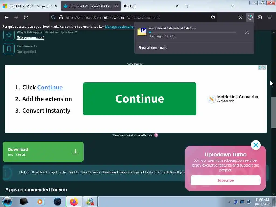This screenshot has height=207, width=276.
Task: Click the download progress bar
Action: click(x=192, y=32)
